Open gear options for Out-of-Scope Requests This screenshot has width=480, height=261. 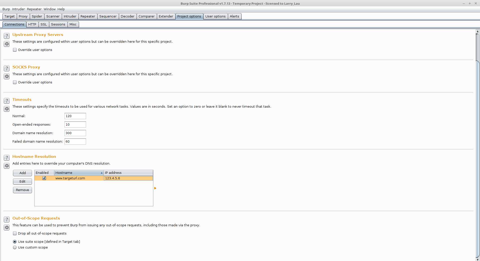pos(7,228)
